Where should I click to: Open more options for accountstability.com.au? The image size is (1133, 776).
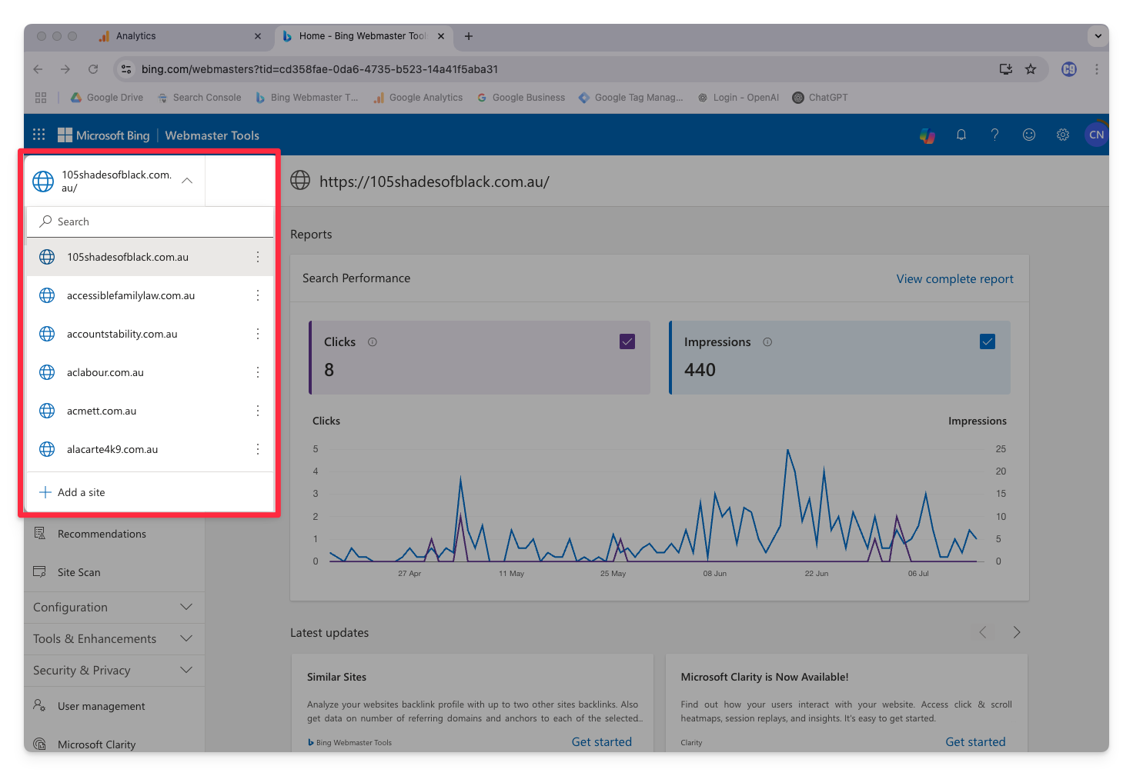click(258, 334)
